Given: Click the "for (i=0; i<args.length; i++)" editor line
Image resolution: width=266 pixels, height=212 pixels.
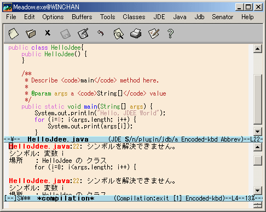Looking at the screenshot, I should point(85,120).
